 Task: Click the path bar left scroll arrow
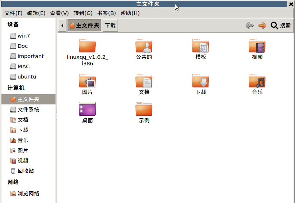pos(62,26)
